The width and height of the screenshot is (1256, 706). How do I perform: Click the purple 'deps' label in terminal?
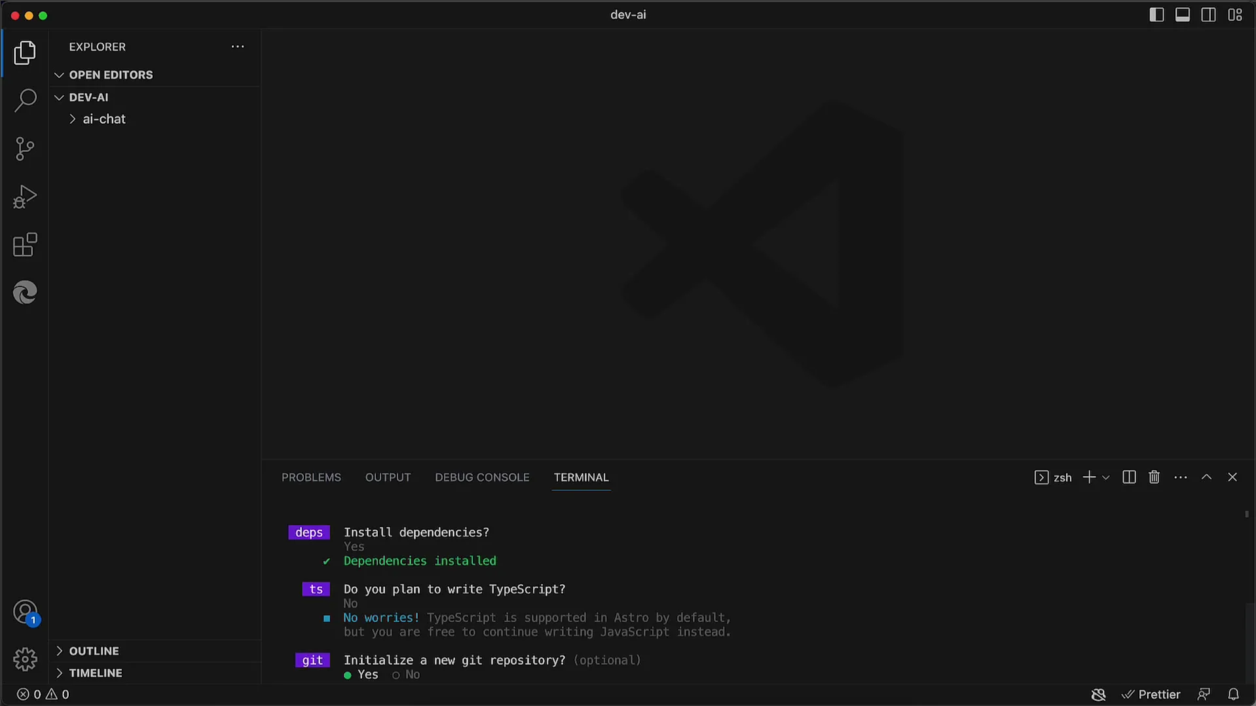tap(309, 532)
